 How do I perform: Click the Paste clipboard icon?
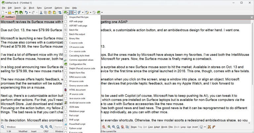(x=50, y=13)
